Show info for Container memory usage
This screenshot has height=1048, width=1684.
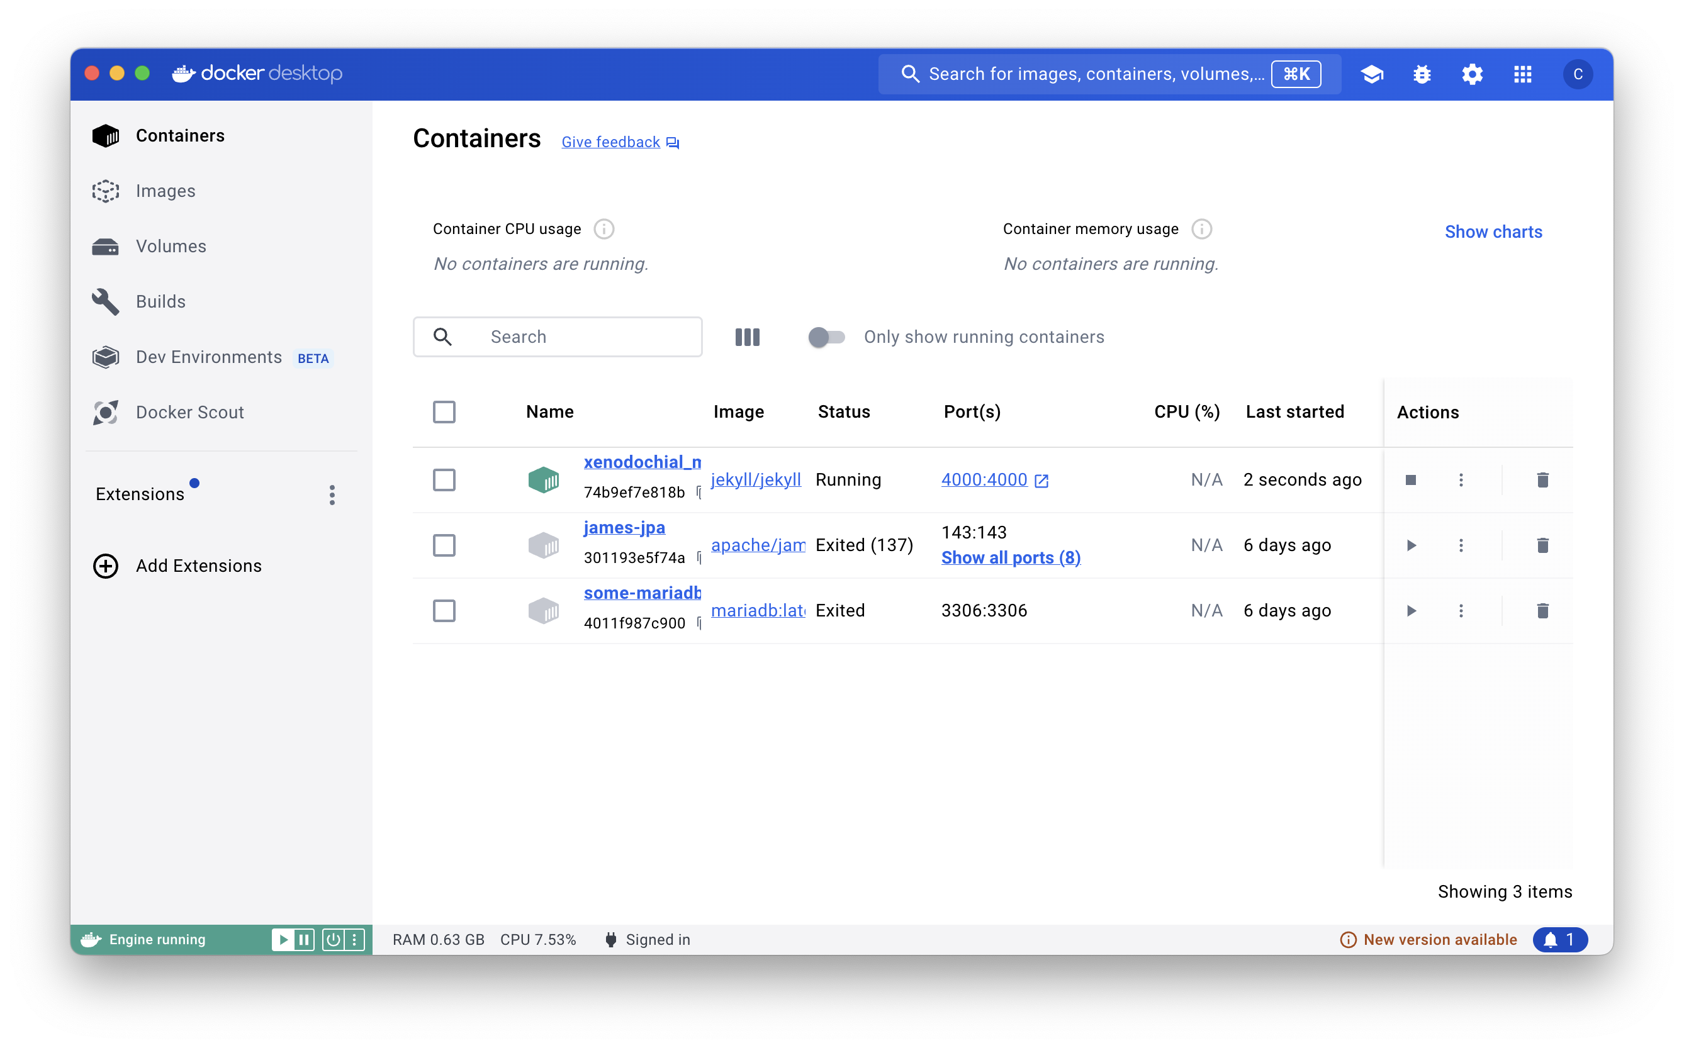point(1201,230)
